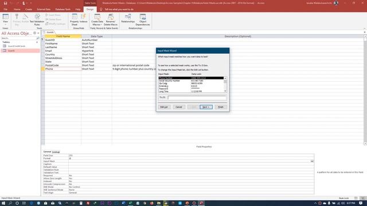Open Task View on taskbar
Screen dimensions: 367x206
(24, 203)
